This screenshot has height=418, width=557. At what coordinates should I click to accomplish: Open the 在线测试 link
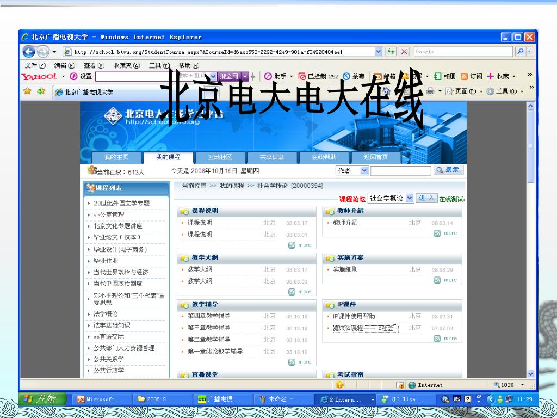(x=452, y=199)
